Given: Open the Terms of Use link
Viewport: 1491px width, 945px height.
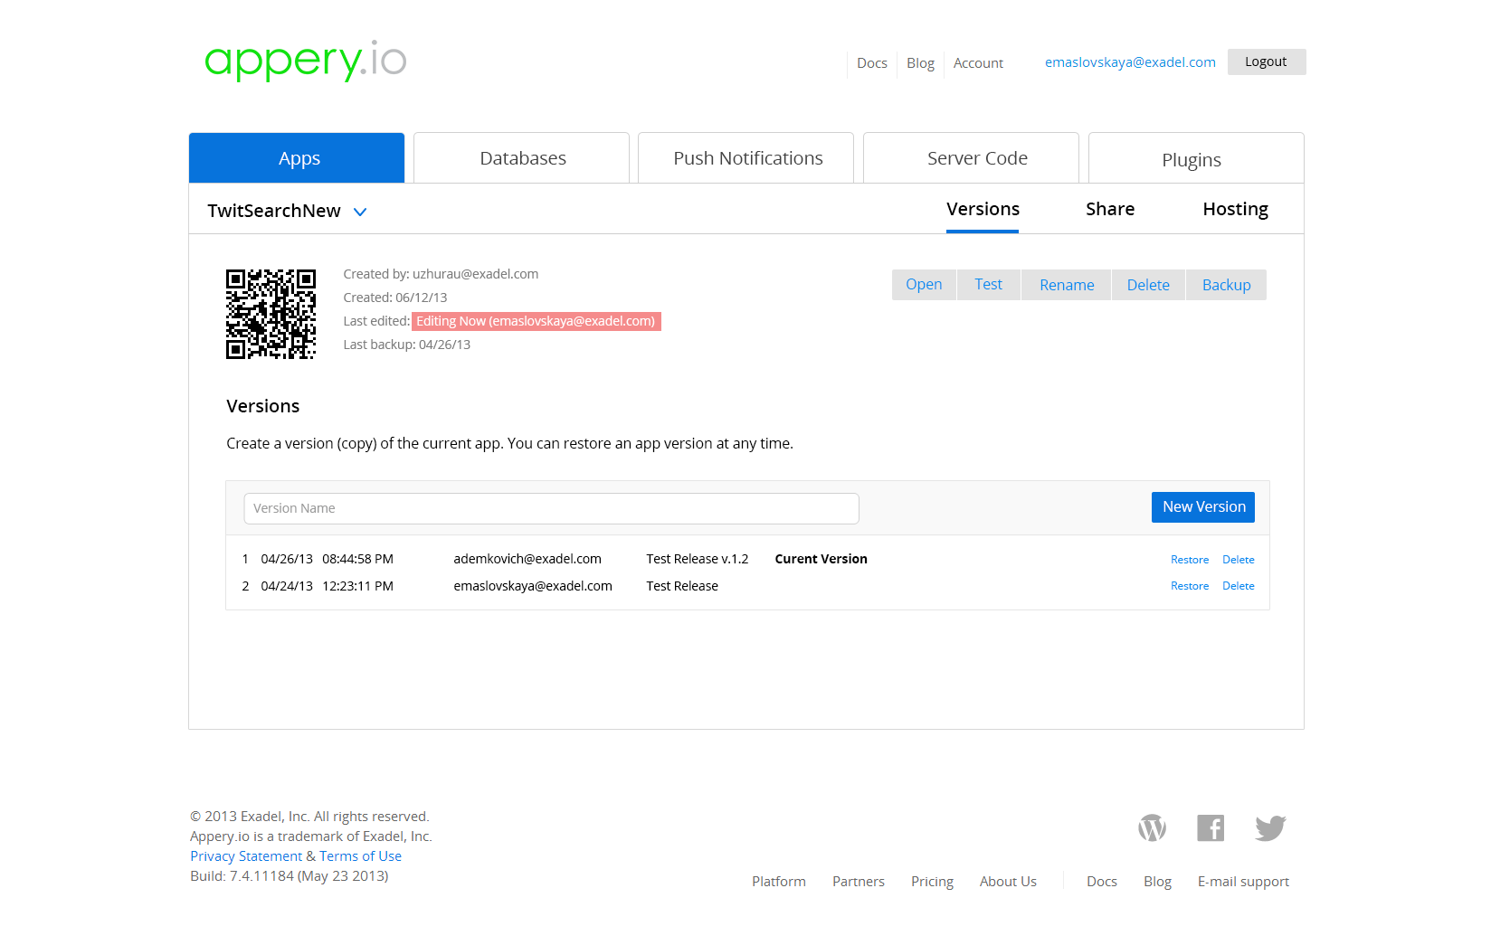Looking at the screenshot, I should pos(360,856).
